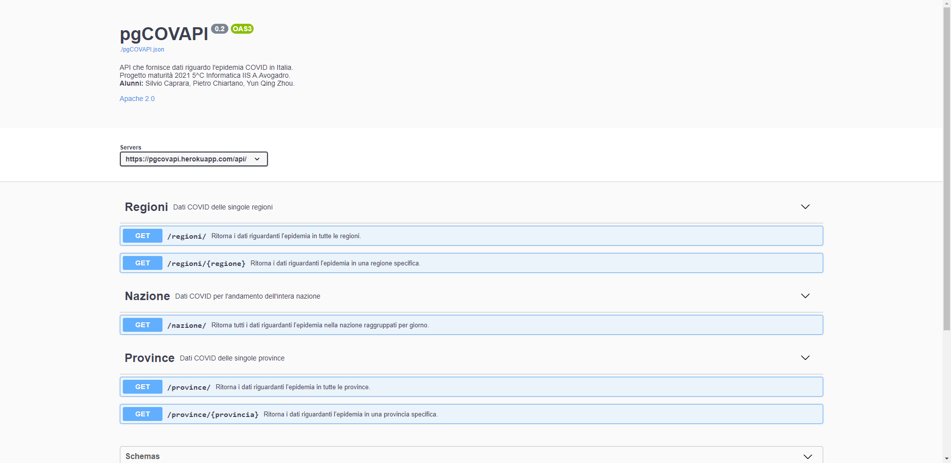
Task: Expand the /nazione/ endpoint path
Action: (187, 325)
